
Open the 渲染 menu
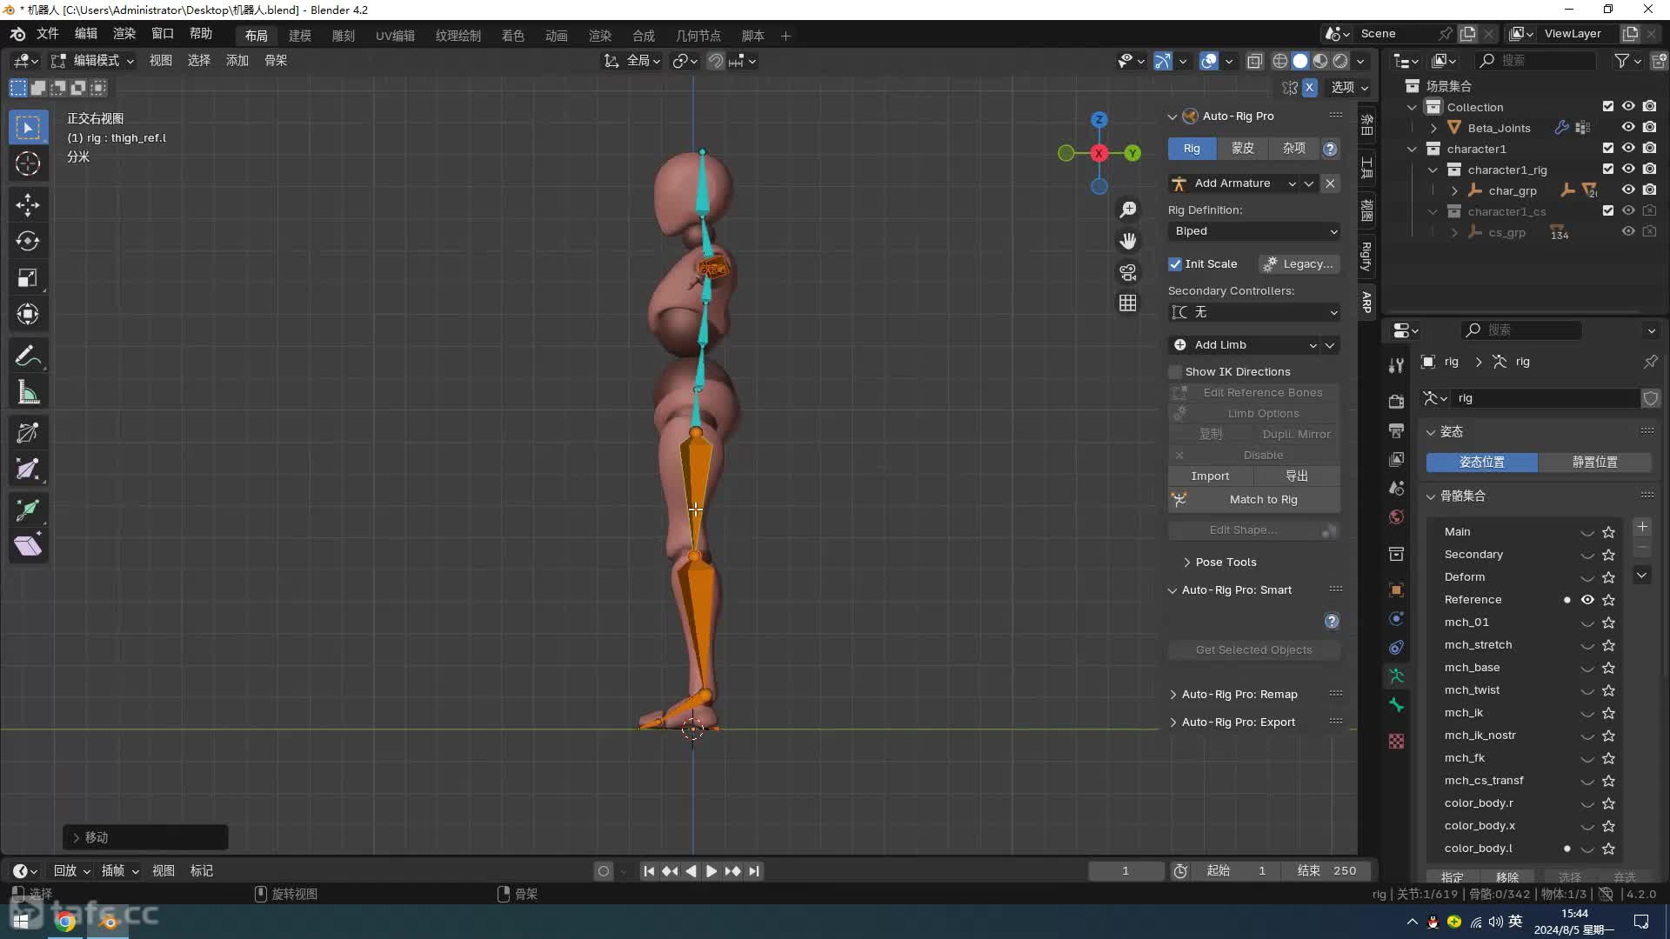click(124, 34)
